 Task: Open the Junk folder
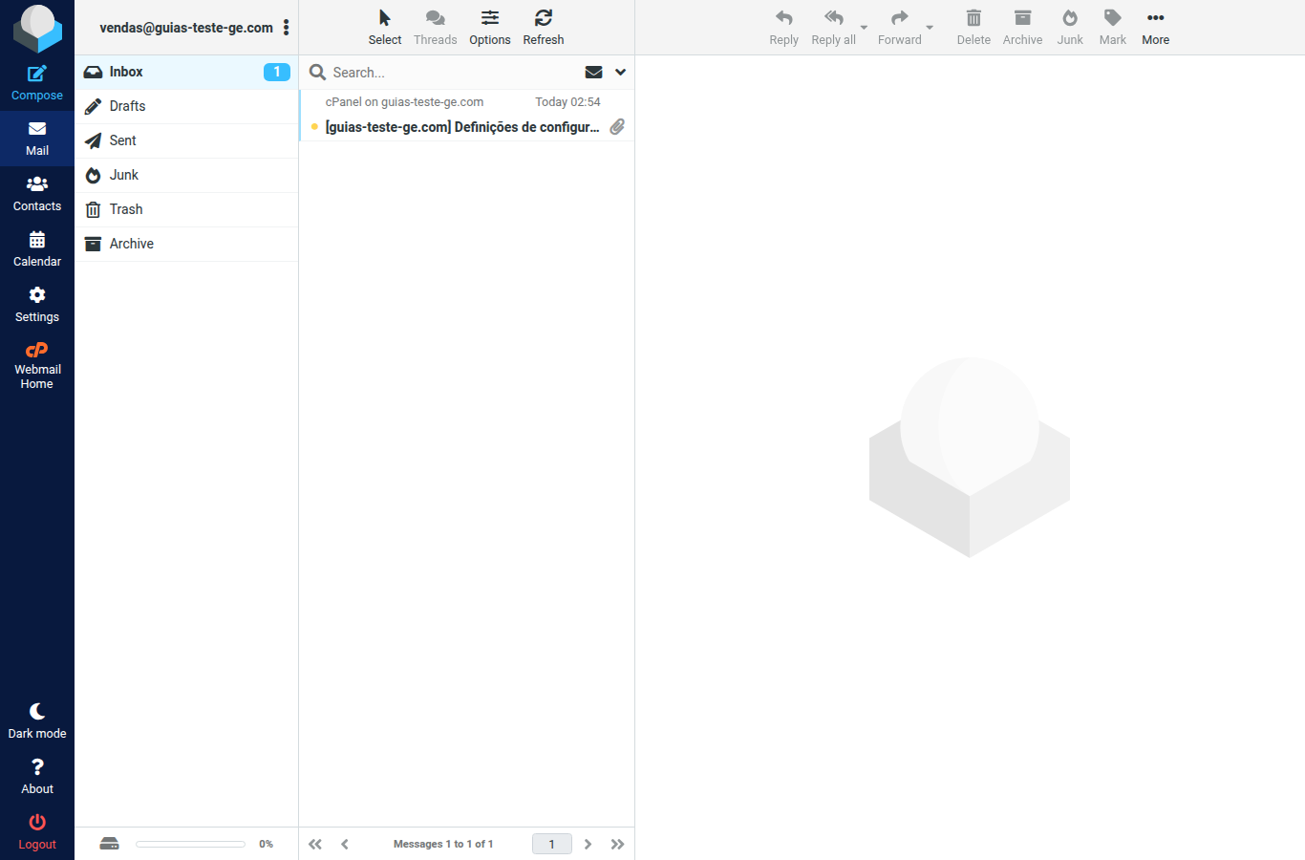tap(186, 175)
